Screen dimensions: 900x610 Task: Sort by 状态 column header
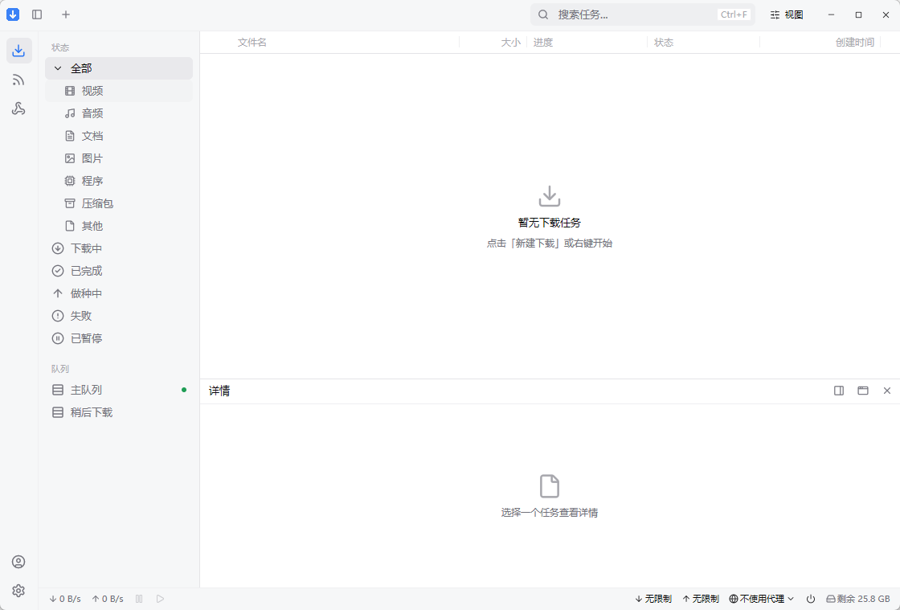pos(664,43)
